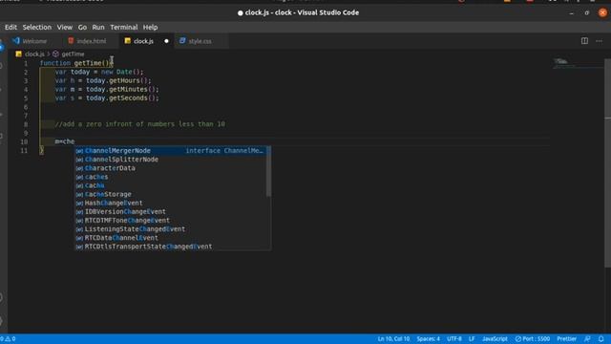Click the suggestion list scrollbar

268,172
